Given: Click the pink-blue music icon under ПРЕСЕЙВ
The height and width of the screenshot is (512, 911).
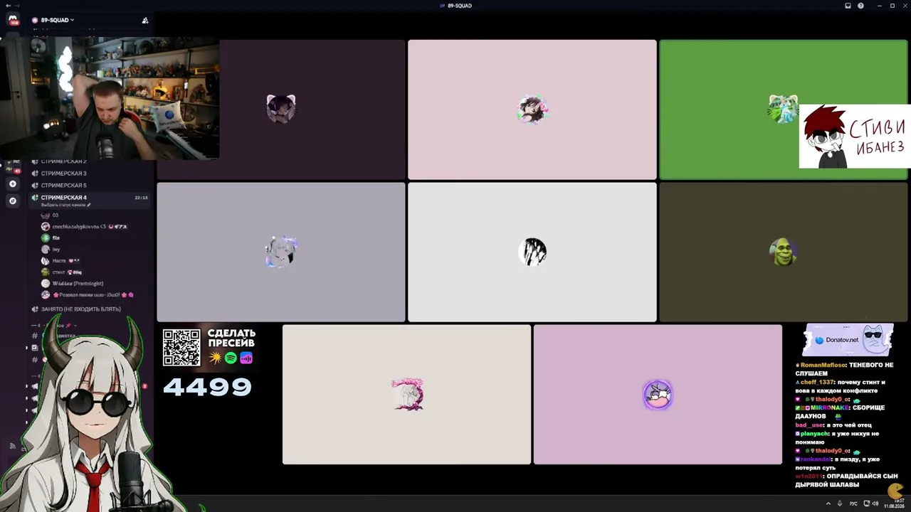Looking at the screenshot, I should click(246, 358).
